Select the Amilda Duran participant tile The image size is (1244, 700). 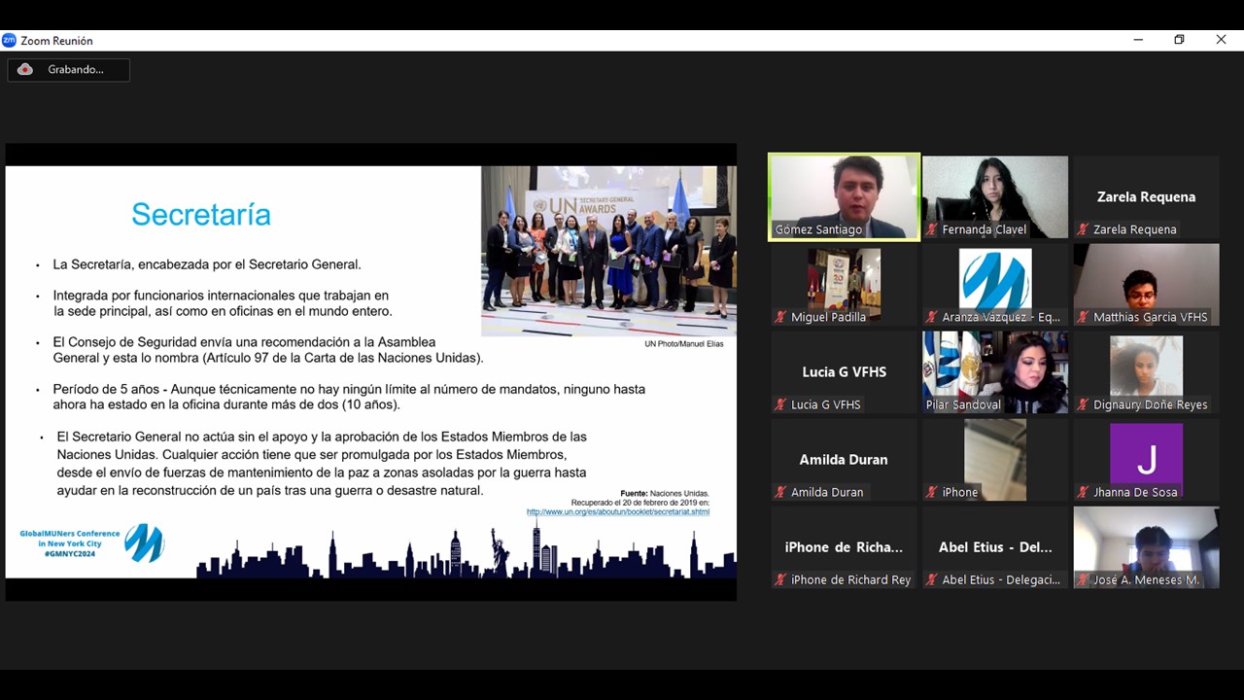[x=844, y=458]
